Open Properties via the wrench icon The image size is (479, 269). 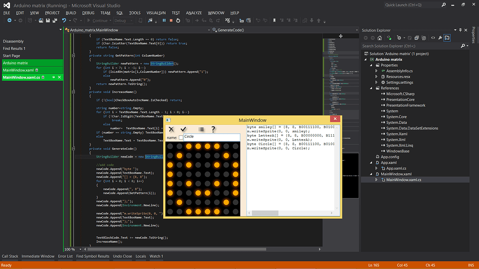(440, 38)
